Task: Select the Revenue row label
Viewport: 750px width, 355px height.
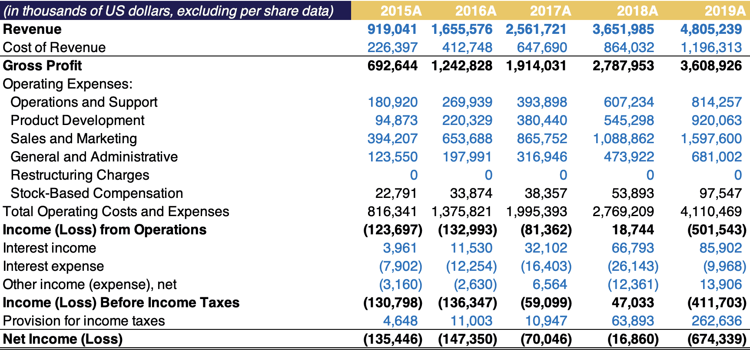Action: (x=32, y=29)
